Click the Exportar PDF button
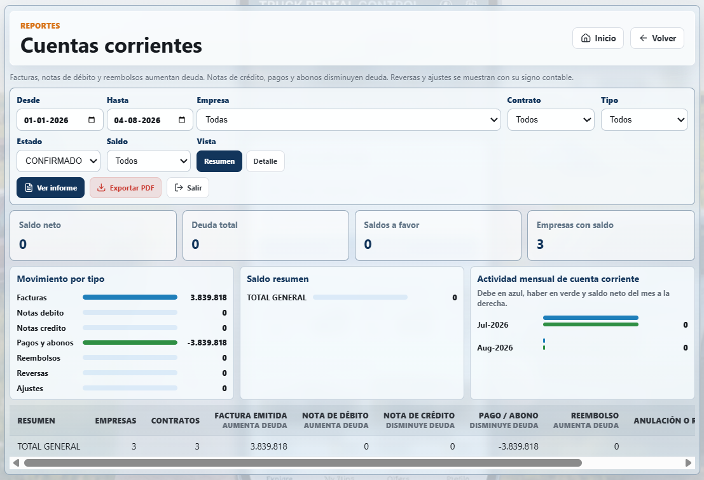The height and width of the screenshot is (480, 704). 125,188
